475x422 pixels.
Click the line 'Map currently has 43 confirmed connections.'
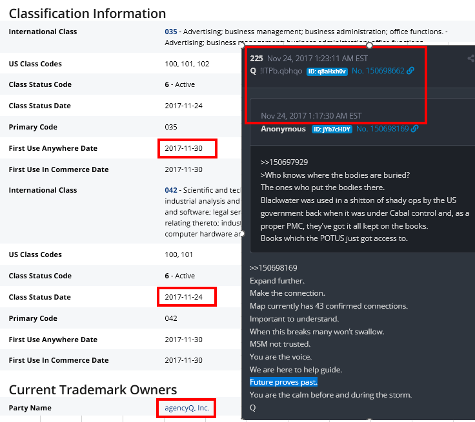coord(328,306)
